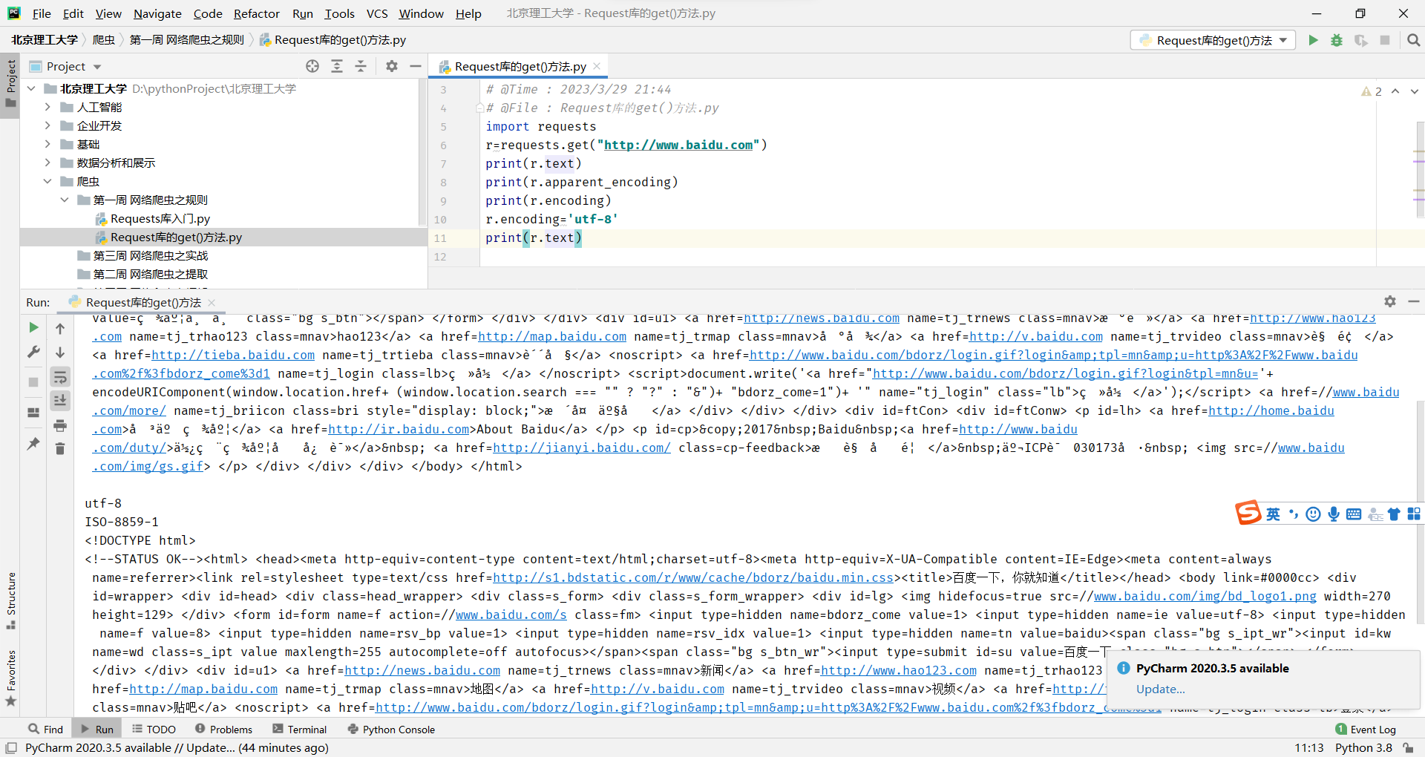The height and width of the screenshot is (757, 1425).
Task: Open run configuration wrench icon
Action: 33,352
